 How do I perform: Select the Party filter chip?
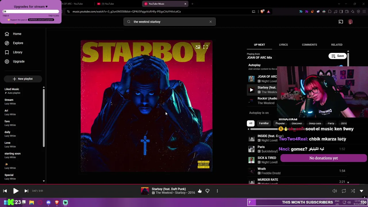pos(331,123)
